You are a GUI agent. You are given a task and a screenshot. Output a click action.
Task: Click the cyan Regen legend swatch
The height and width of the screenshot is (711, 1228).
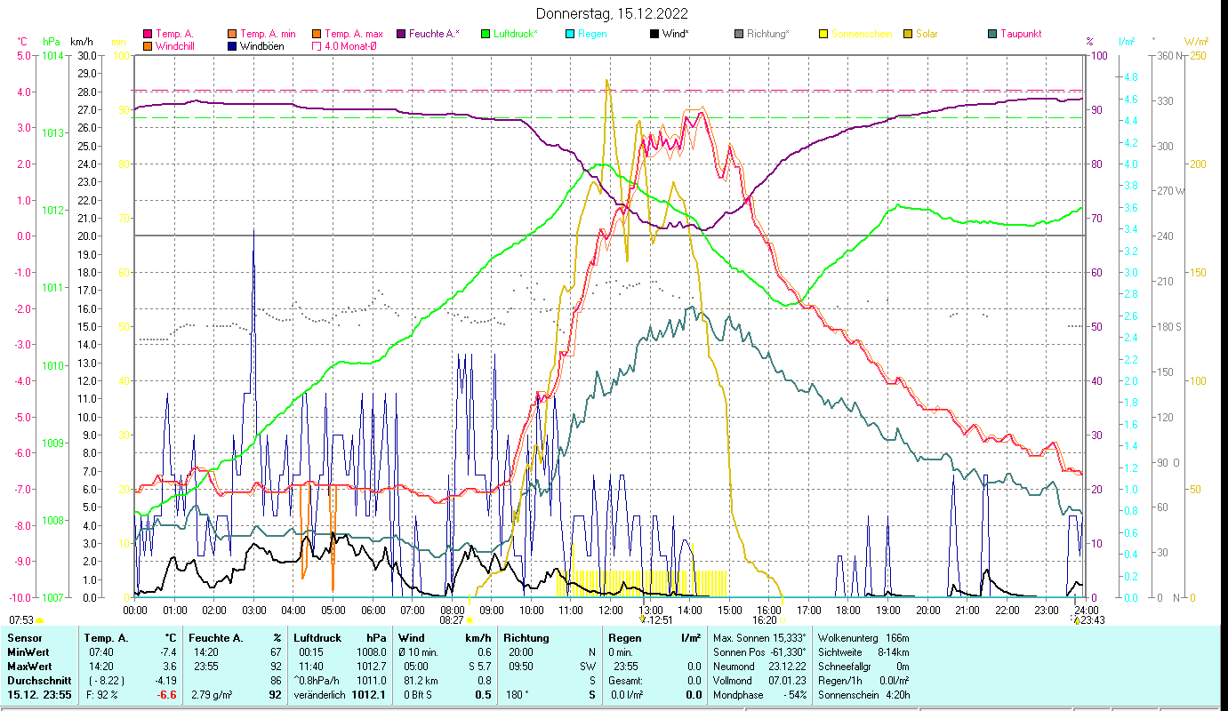570,34
